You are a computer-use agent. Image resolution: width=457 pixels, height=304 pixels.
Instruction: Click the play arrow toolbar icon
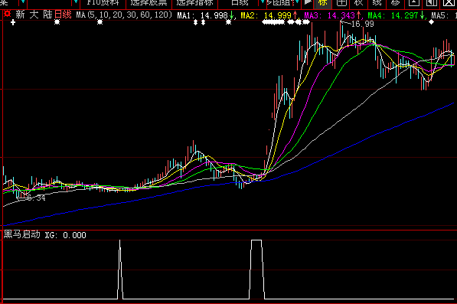tap(308, 2)
